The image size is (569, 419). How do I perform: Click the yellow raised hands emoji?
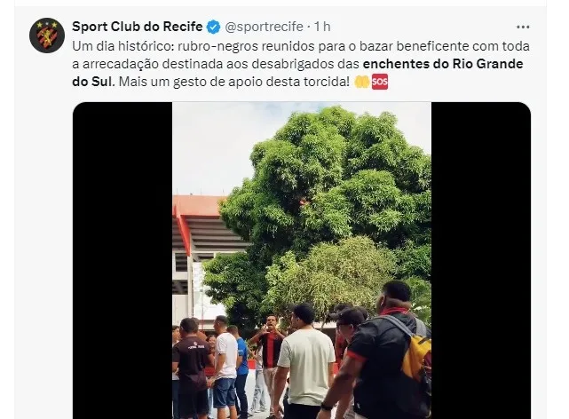pyautogui.click(x=362, y=82)
